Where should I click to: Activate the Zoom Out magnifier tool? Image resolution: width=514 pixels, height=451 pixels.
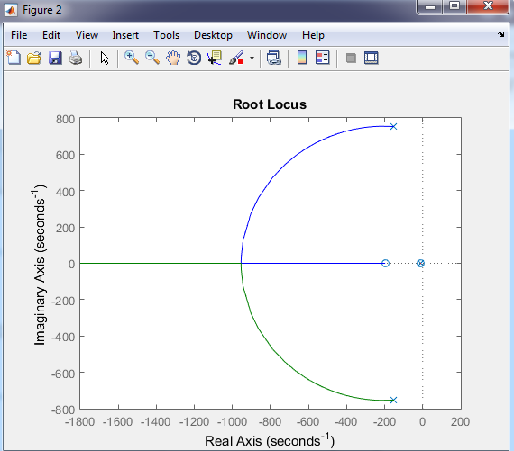coord(152,58)
